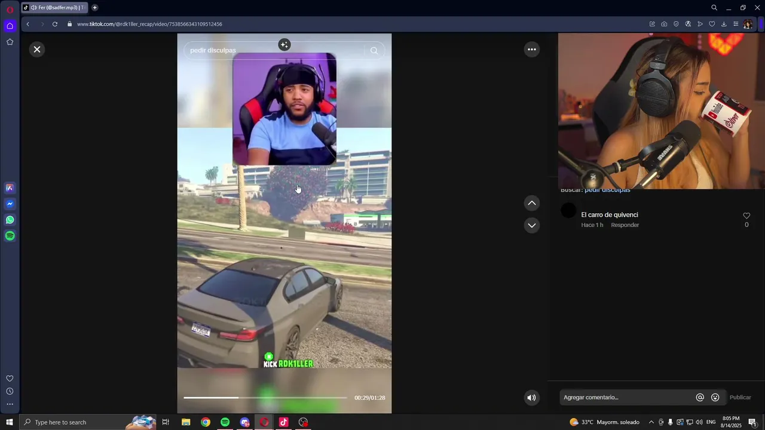Open the 'pedir disculpas' search link

point(607,190)
